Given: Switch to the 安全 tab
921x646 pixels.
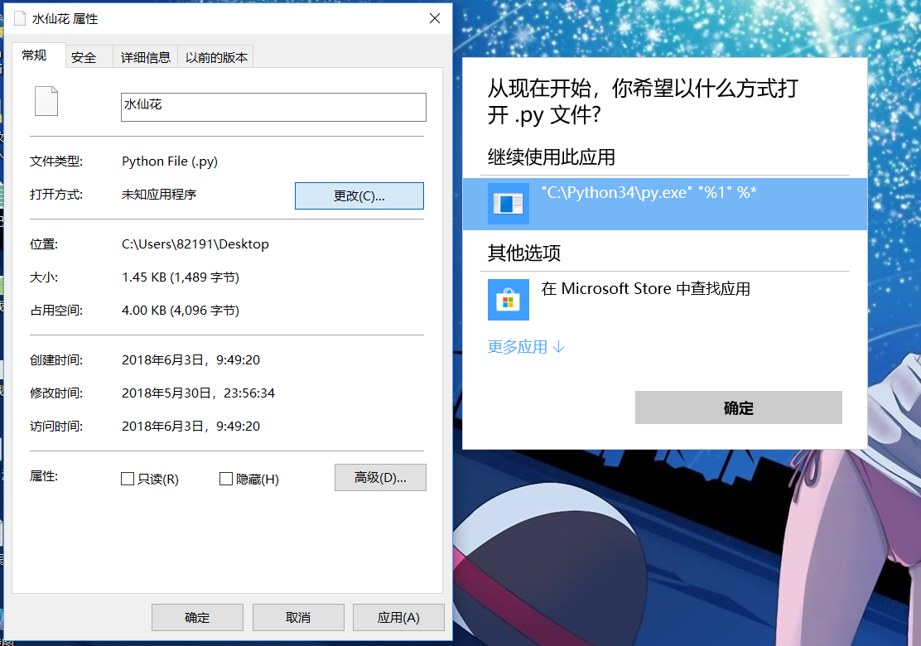Looking at the screenshot, I should point(84,56).
